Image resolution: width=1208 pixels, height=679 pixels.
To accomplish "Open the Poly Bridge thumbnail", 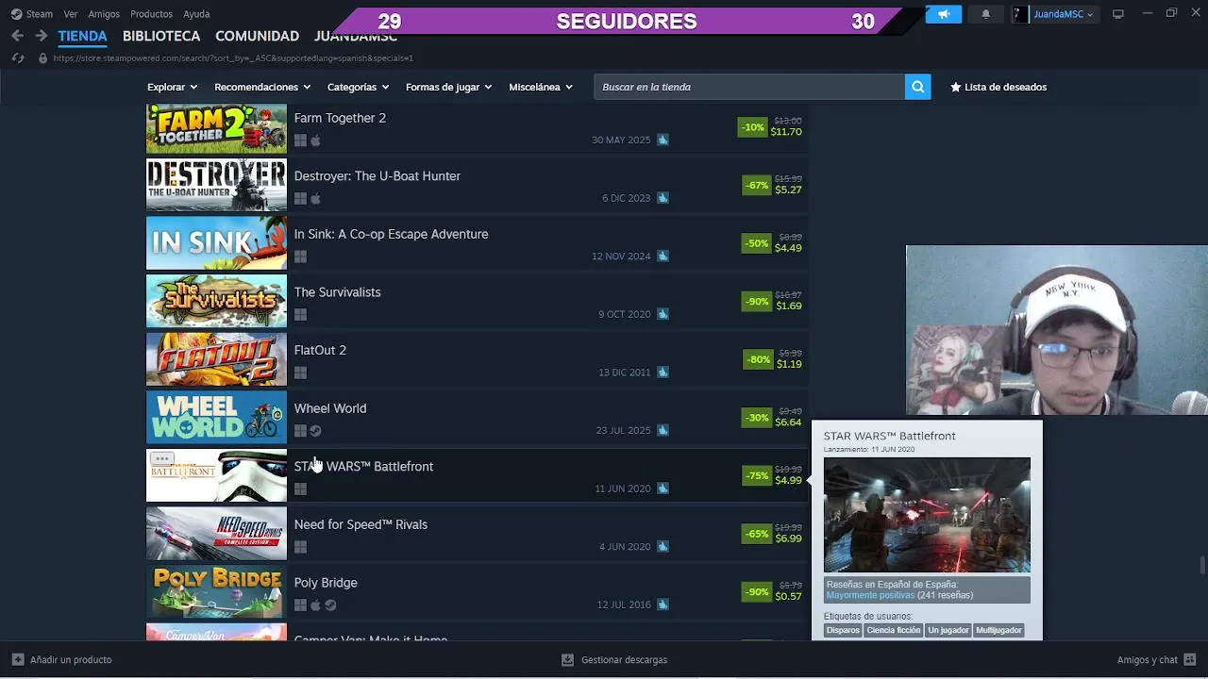I will click(216, 592).
